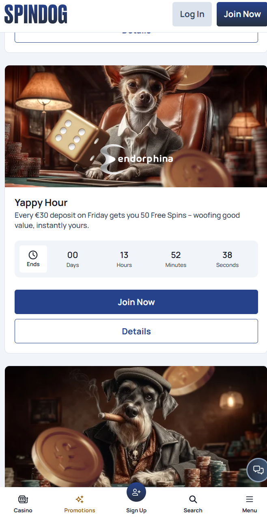Screen dimensions: 267x518
Task: Click the Days counter in the countdown
Action: pos(73,259)
